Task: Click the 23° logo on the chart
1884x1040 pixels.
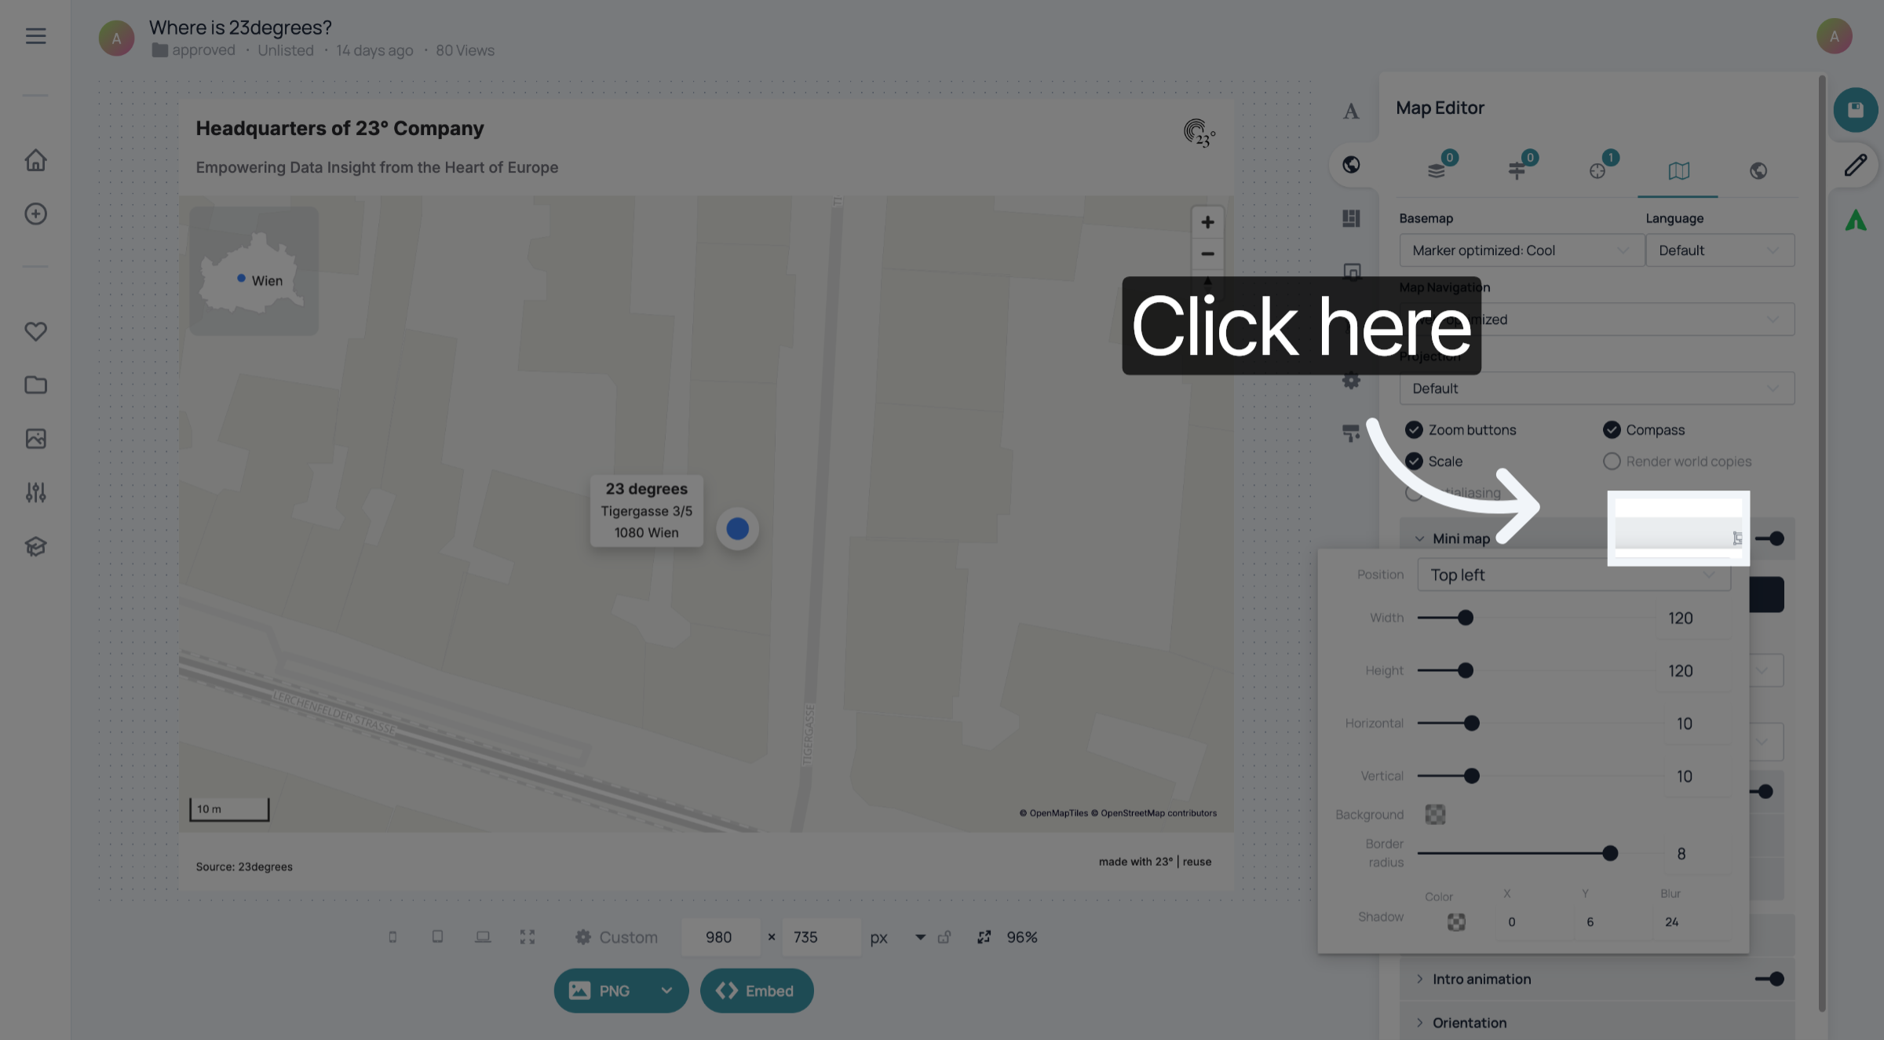Action: click(x=1199, y=133)
